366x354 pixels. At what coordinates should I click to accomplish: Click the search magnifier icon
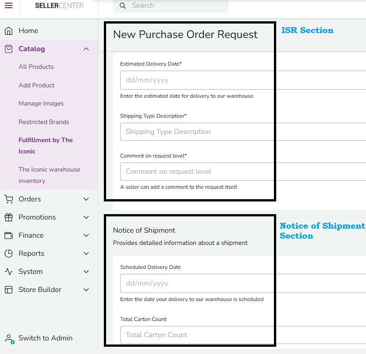pyautogui.click(x=122, y=6)
